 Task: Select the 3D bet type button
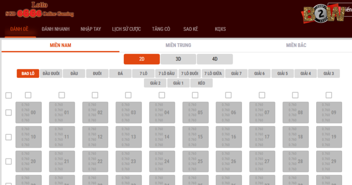tap(178, 59)
